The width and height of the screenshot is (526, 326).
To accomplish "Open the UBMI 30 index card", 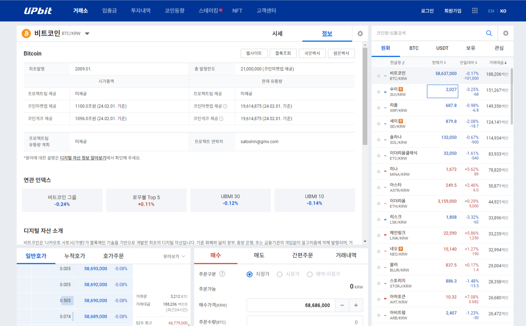I will coord(230,200).
